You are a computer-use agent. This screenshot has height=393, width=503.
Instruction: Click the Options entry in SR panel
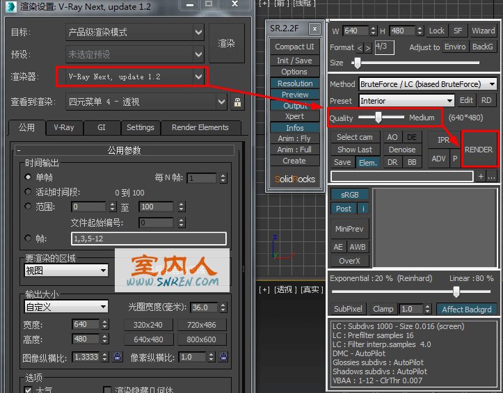[x=294, y=72]
